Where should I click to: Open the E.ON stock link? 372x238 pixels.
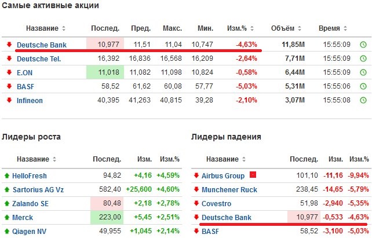24,72
